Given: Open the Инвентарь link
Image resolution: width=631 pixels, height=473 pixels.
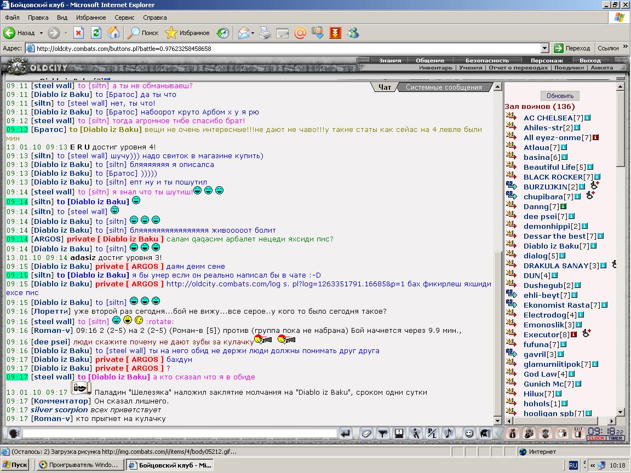Looking at the screenshot, I should click(x=435, y=67).
